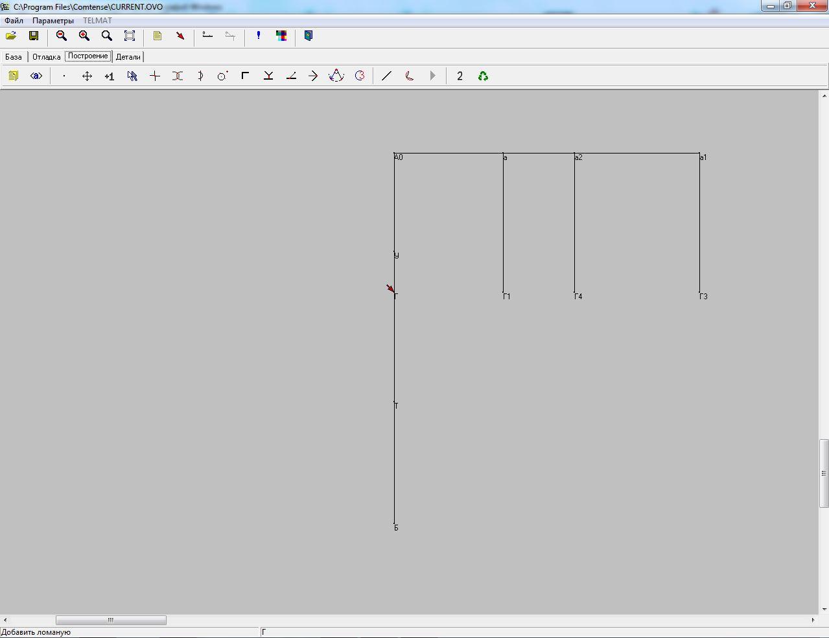The height and width of the screenshot is (638, 829).
Task: Click the mirrored curves tool icon
Action: coord(178,76)
